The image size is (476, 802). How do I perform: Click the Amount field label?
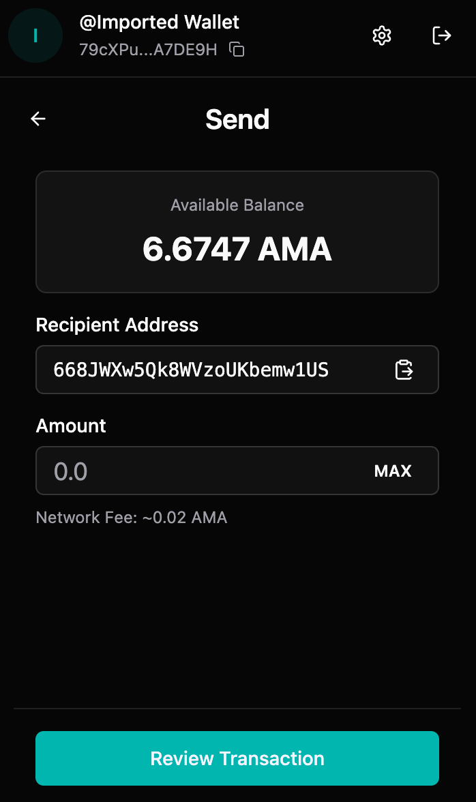click(71, 426)
